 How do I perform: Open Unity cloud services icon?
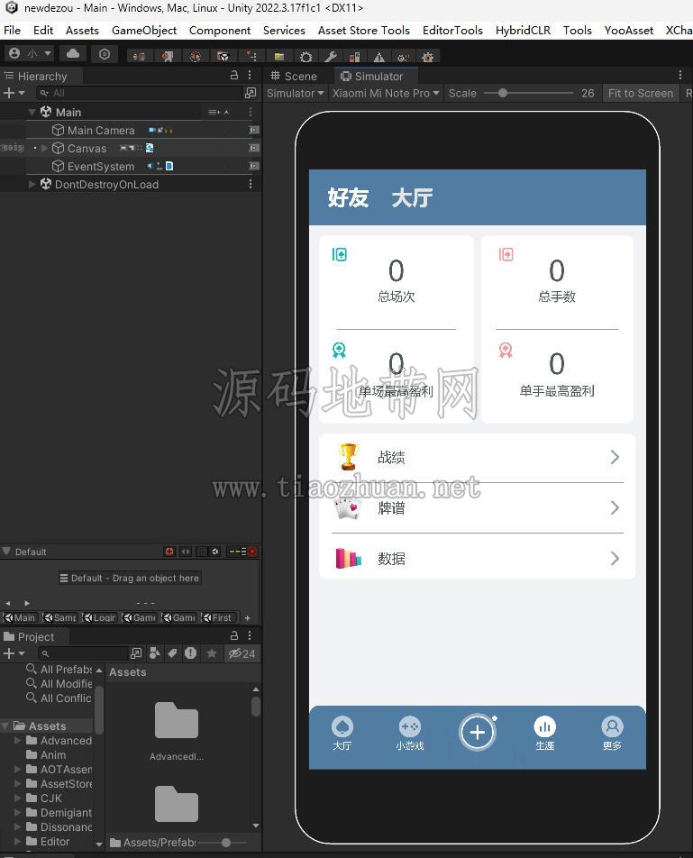(73, 54)
